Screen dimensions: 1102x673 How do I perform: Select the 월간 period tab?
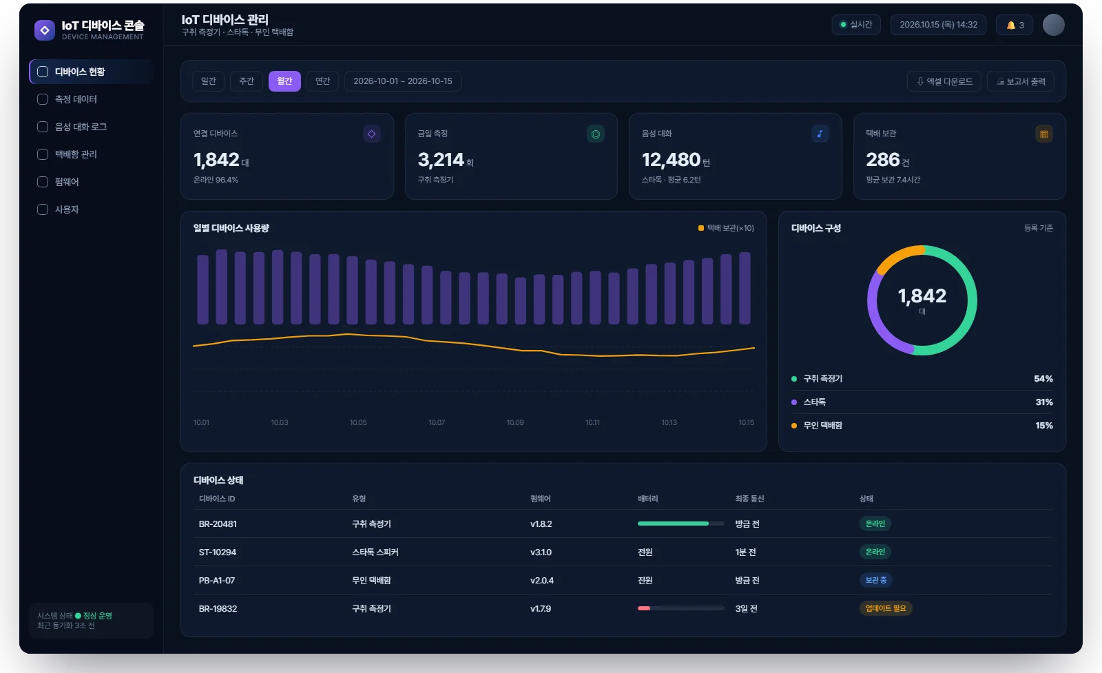pos(284,81)
